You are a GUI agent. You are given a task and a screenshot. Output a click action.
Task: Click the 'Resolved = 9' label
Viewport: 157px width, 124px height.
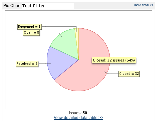coord(27,64)
